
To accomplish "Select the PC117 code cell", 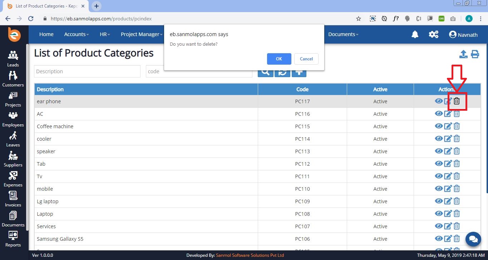I will click(302, 101).
